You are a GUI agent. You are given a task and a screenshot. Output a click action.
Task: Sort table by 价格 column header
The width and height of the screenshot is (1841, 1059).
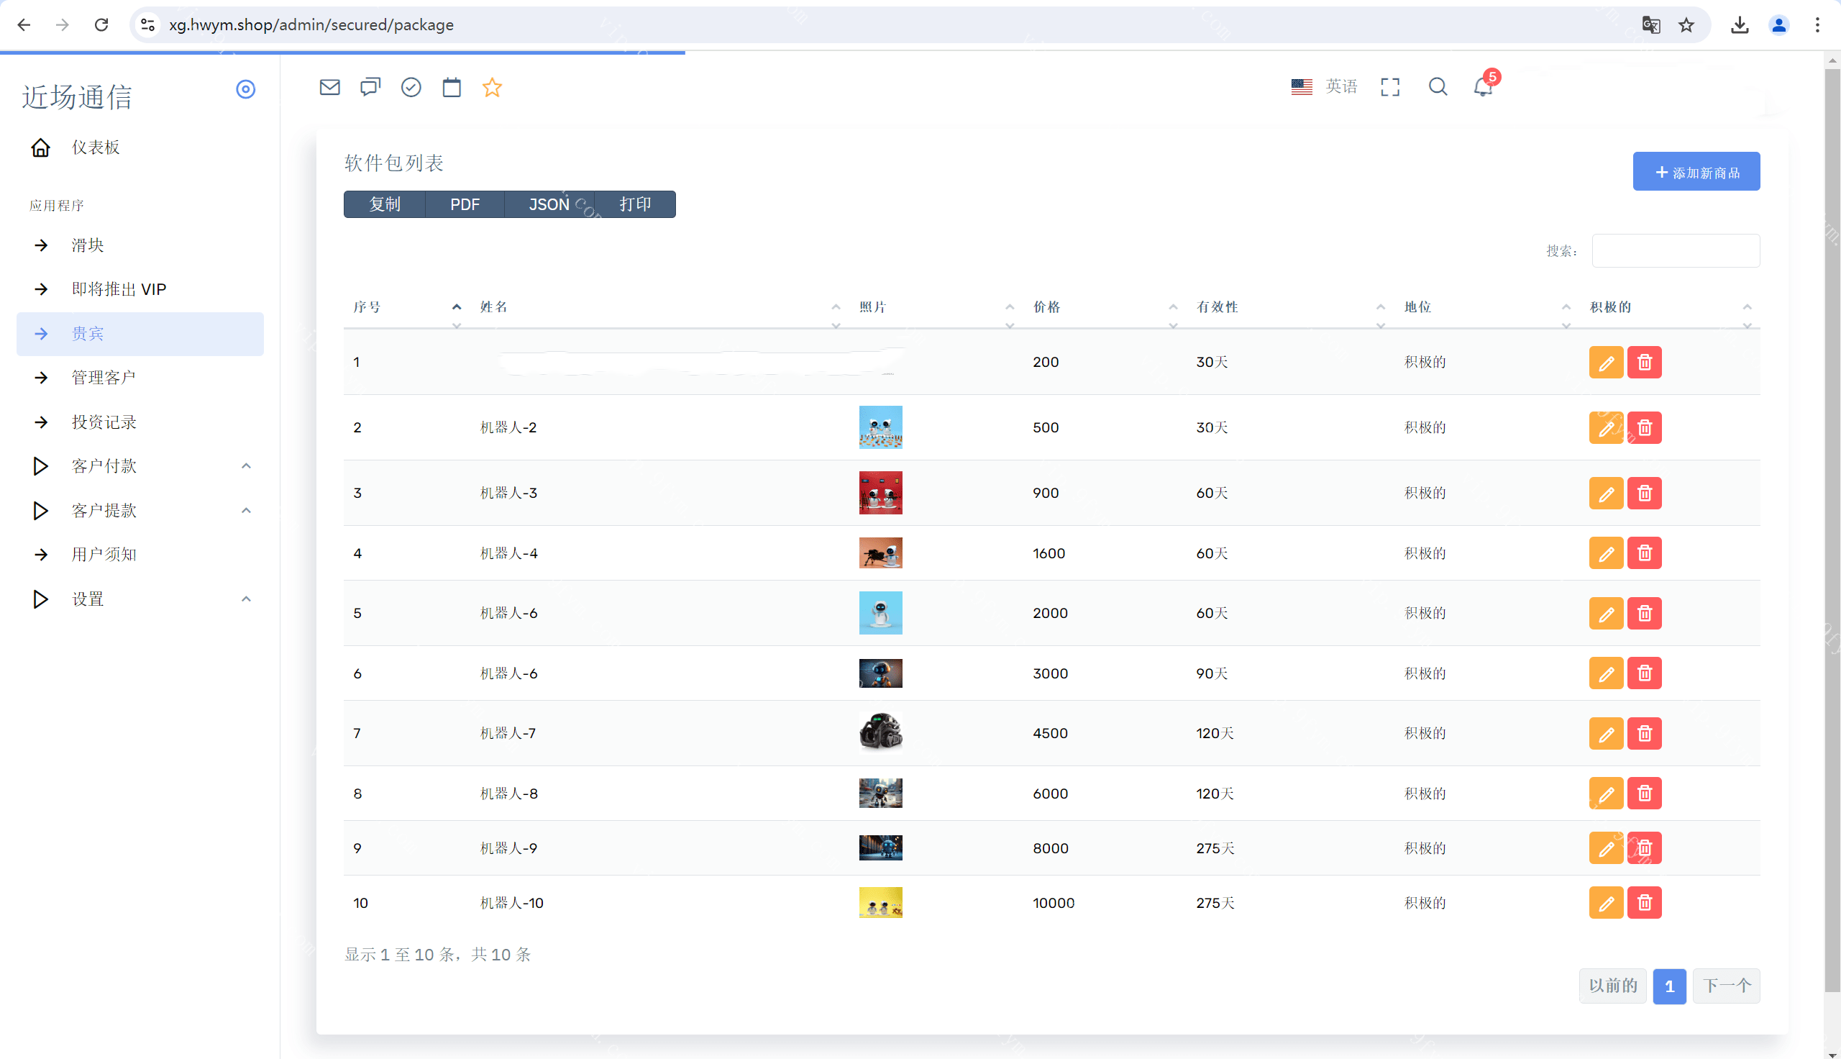1046,307
